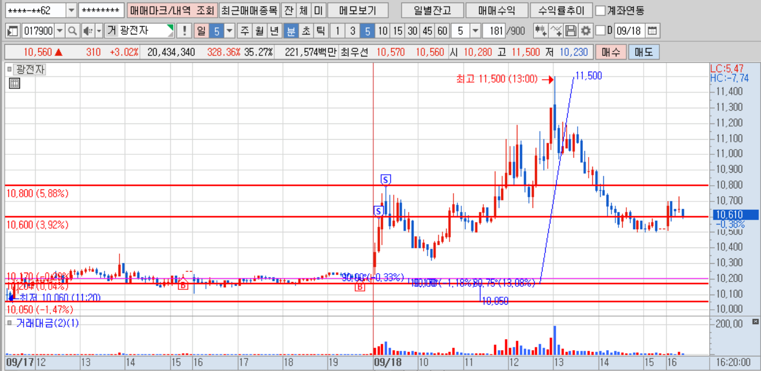Click the red 10,800 horizontal price line
The height and width of the screenshot is (371, 761).
[356, 185]
